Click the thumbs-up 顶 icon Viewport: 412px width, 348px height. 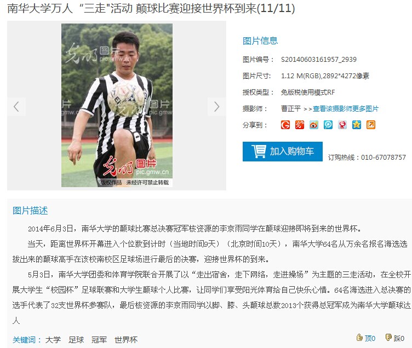click(x=359, y=337)
